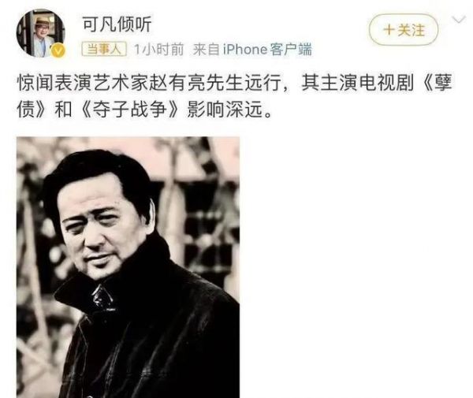
Task: Tap the plus sign inside 关注 button
Action: pyautogui.click(x=389, y=30)
